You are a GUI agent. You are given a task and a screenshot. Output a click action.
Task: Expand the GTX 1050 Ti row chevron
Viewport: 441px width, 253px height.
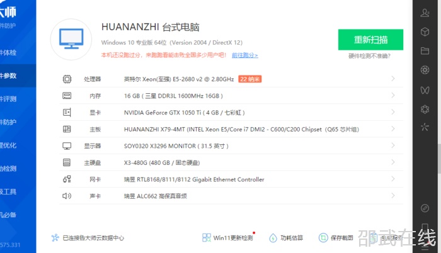(393, 112)
